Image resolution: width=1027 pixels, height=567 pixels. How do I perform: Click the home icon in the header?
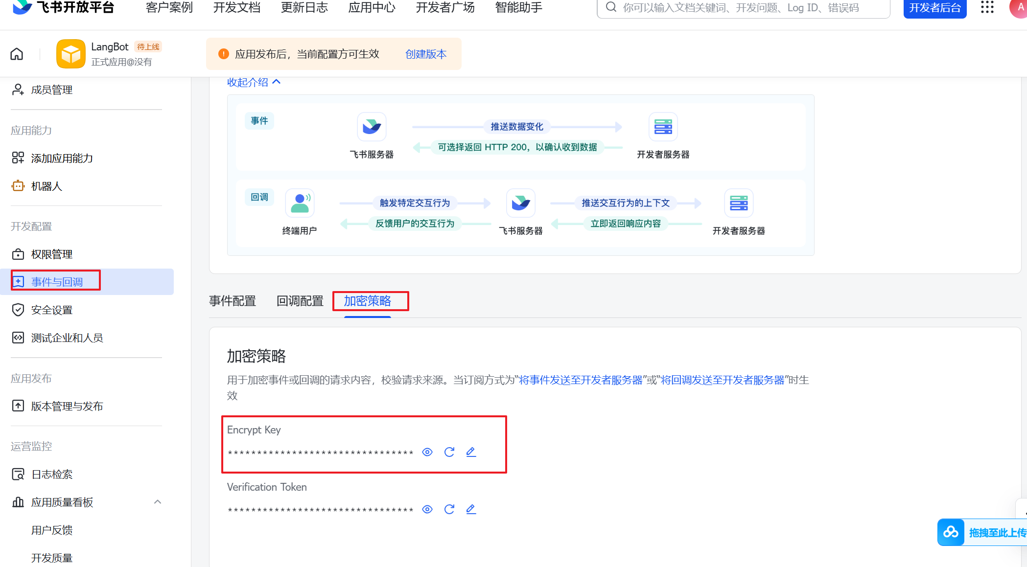(x=17, y=54)
